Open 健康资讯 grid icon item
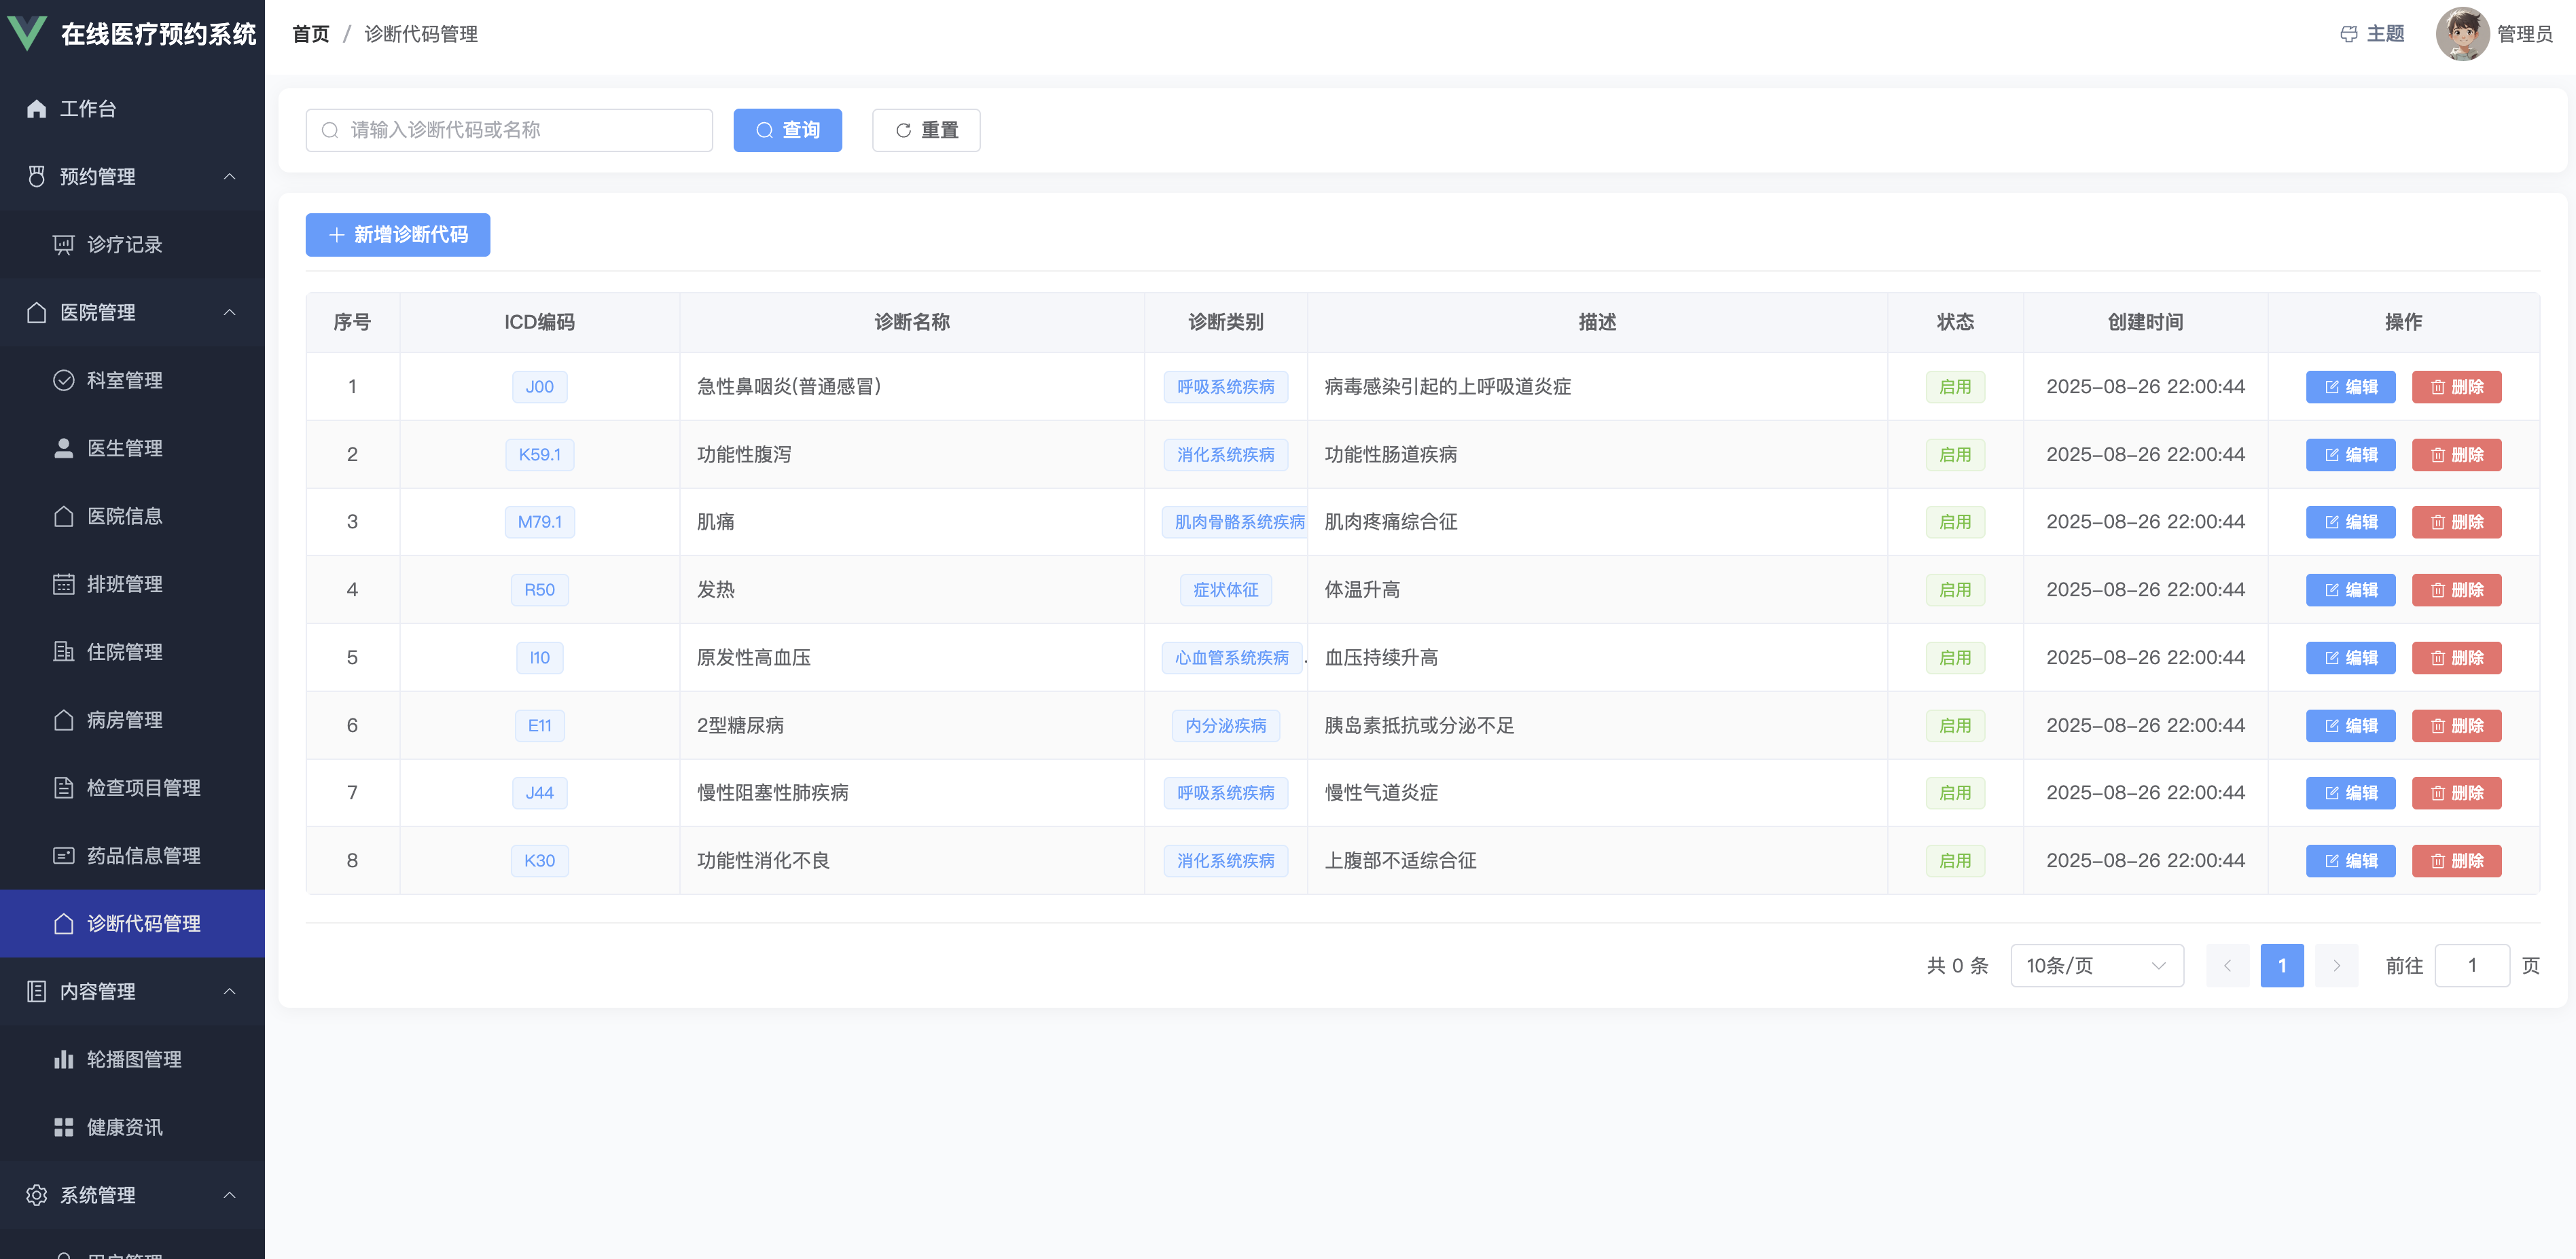 (x=124, y=1127)
